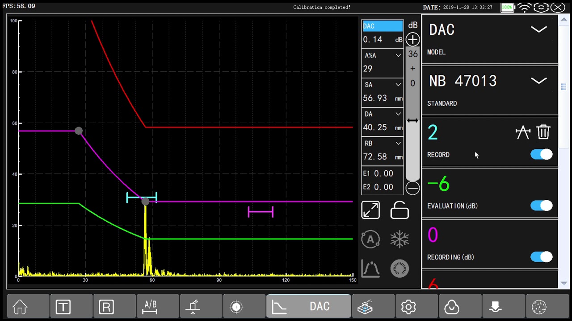Click the date and time display
Image resolution: width=572 pixels, height=321 pixels.
pyautogui.click(x=458, y=7)
